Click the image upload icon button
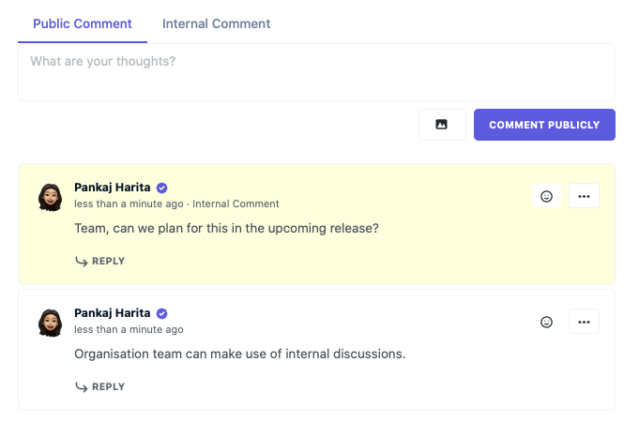Screen dimensions: 639x437 (x=442, y=125)
